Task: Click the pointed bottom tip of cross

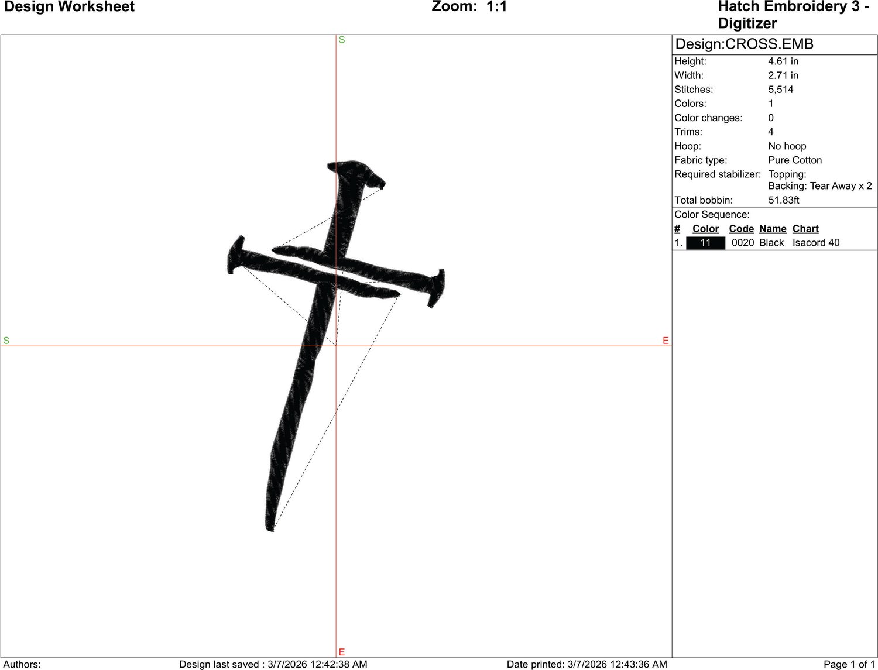Action: (270, 527)
